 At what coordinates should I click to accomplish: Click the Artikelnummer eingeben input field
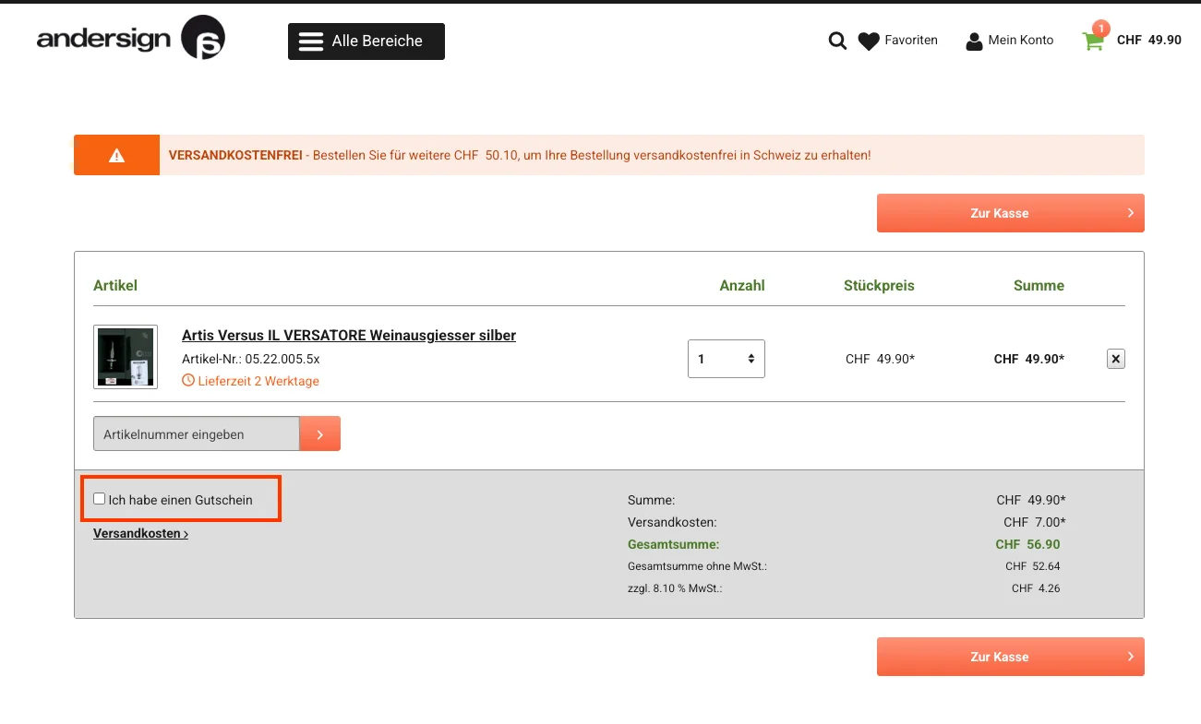[194, 433]
